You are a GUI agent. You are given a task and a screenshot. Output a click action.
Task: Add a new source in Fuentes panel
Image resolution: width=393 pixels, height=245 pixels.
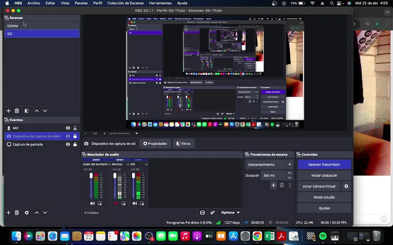pos(9,212)
